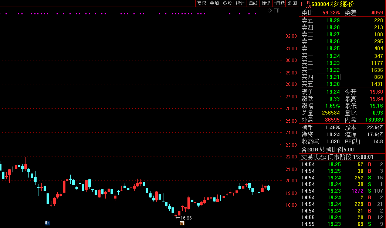Image resolution: width=386 pixels, height=228 pixels.
Task: Click the 卖一 price 19.25
Action: [x=333, y=48]
